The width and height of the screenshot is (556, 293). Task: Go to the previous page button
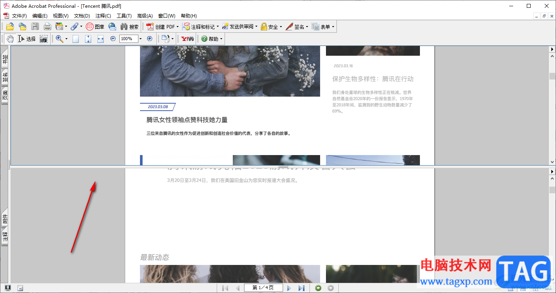click(237, 288)
